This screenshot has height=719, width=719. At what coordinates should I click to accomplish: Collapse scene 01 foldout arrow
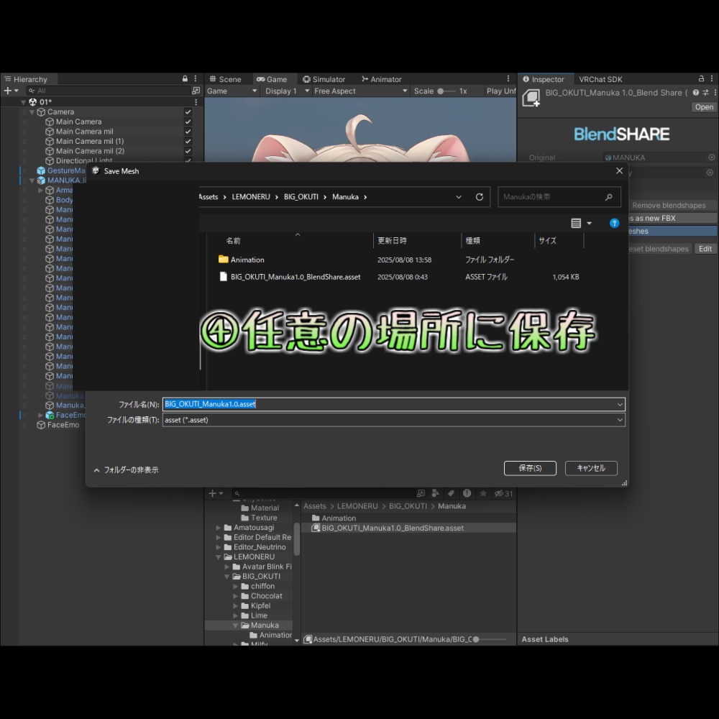tap(24, 102)
